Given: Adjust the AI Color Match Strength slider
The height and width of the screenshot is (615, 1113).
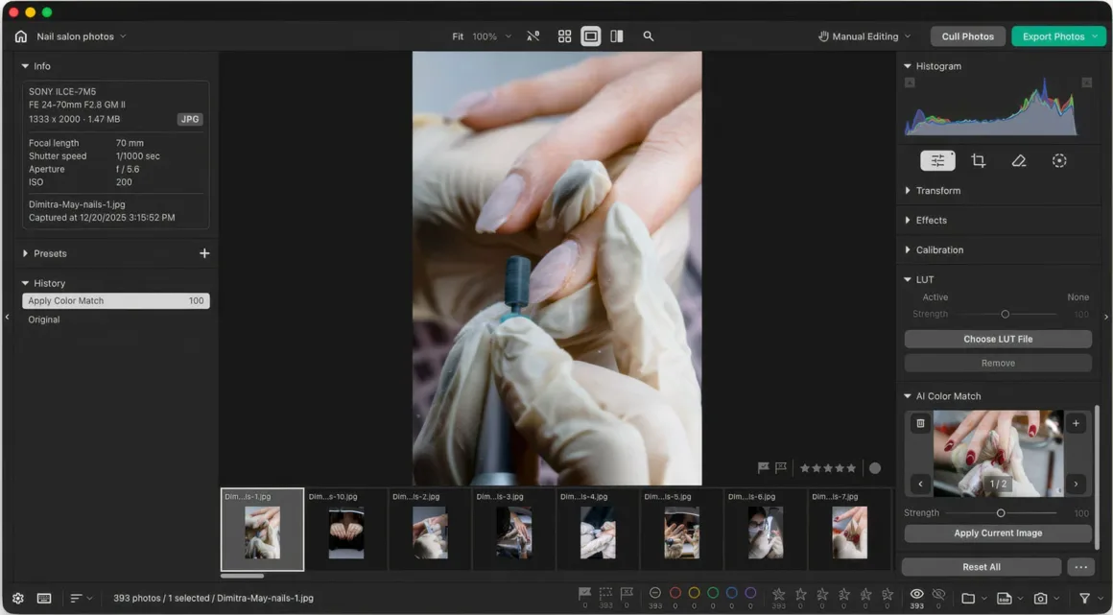Looking at the screenshot, I should point(1001,513).
